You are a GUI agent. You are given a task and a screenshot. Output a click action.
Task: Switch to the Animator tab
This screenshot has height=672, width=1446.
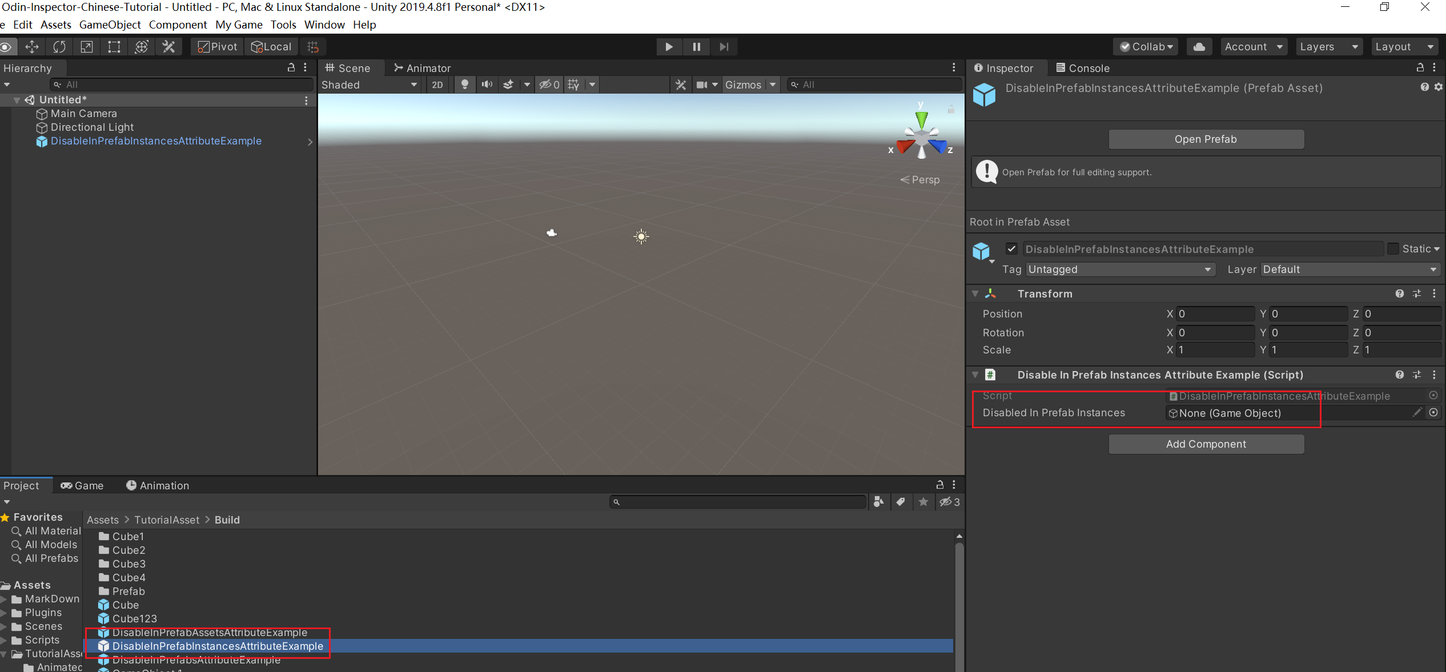[422, 68]
